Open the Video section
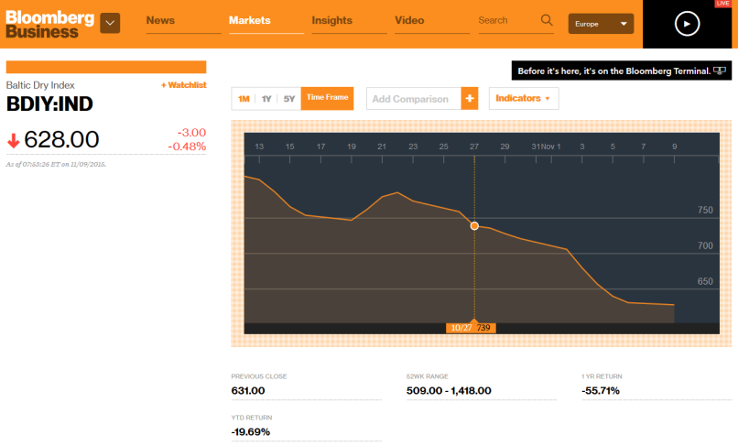The height and width of the screenshot is (446, 738). coord(409,20)
